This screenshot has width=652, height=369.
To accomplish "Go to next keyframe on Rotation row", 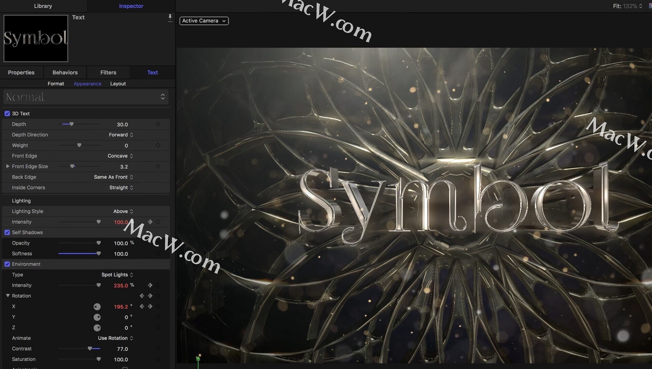I will (150, 296).
